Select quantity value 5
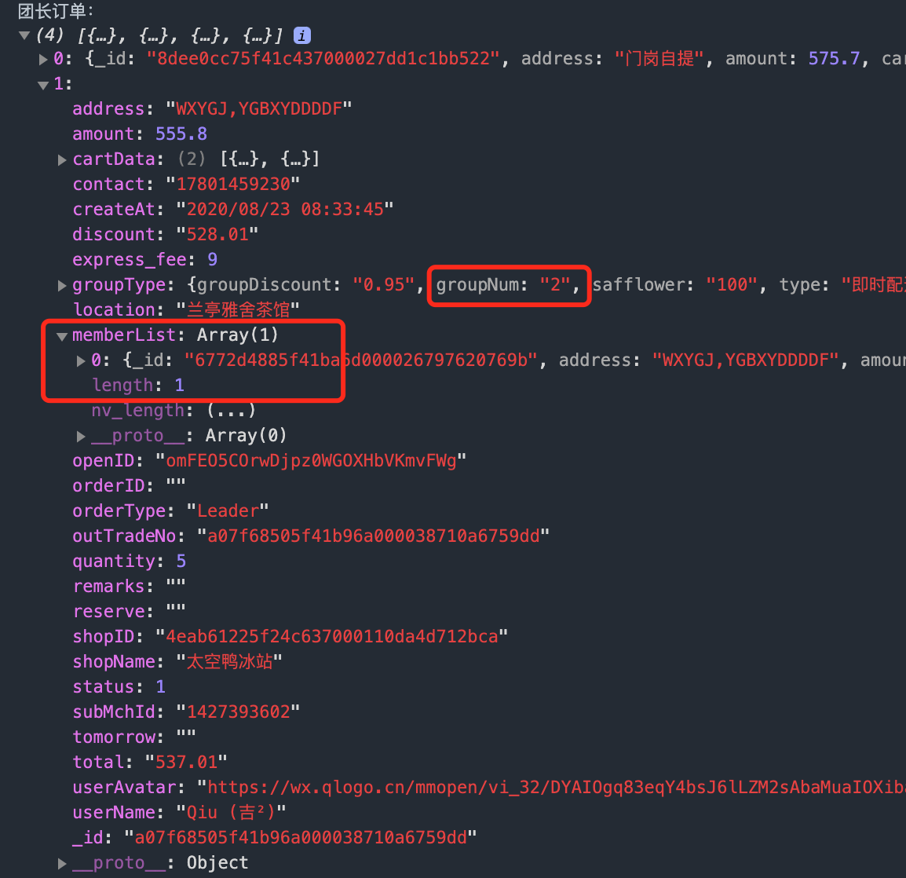Image resolution: width=906 pixels, height=878 pixels. pos(181,562)
